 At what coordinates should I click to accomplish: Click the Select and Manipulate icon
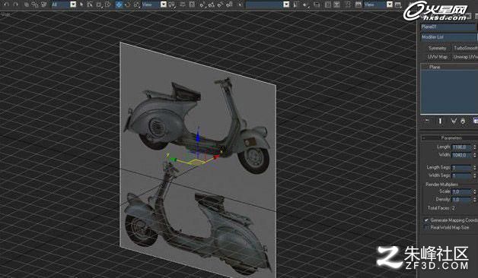pos(183,5)
